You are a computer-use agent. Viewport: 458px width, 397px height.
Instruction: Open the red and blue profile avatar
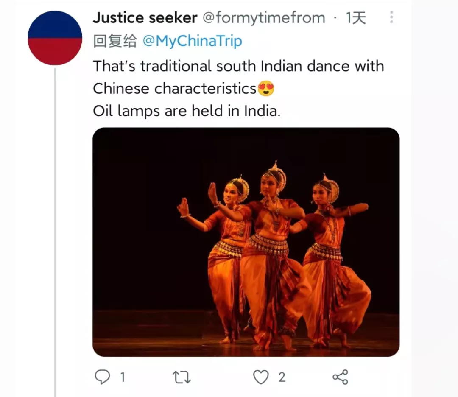pos(55,38)
